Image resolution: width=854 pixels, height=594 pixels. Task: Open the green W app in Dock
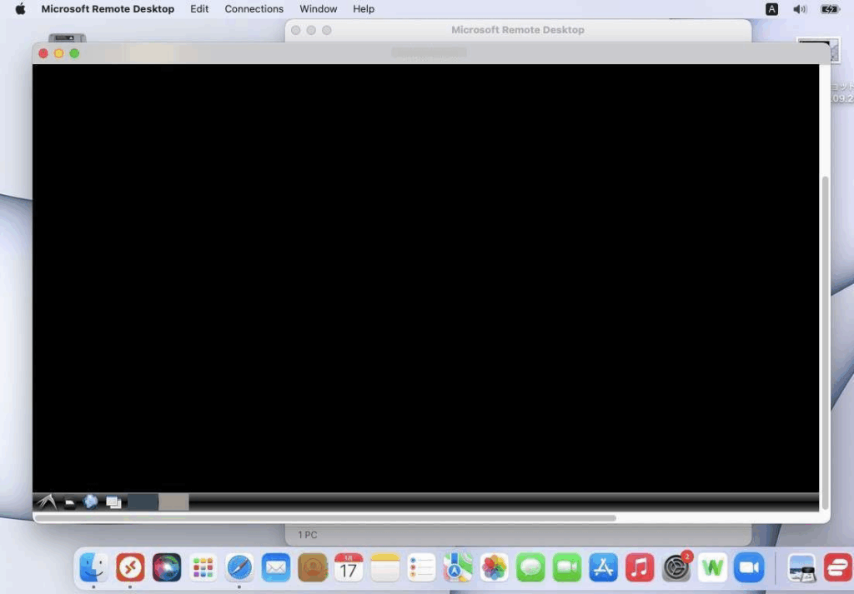(713, 567)
